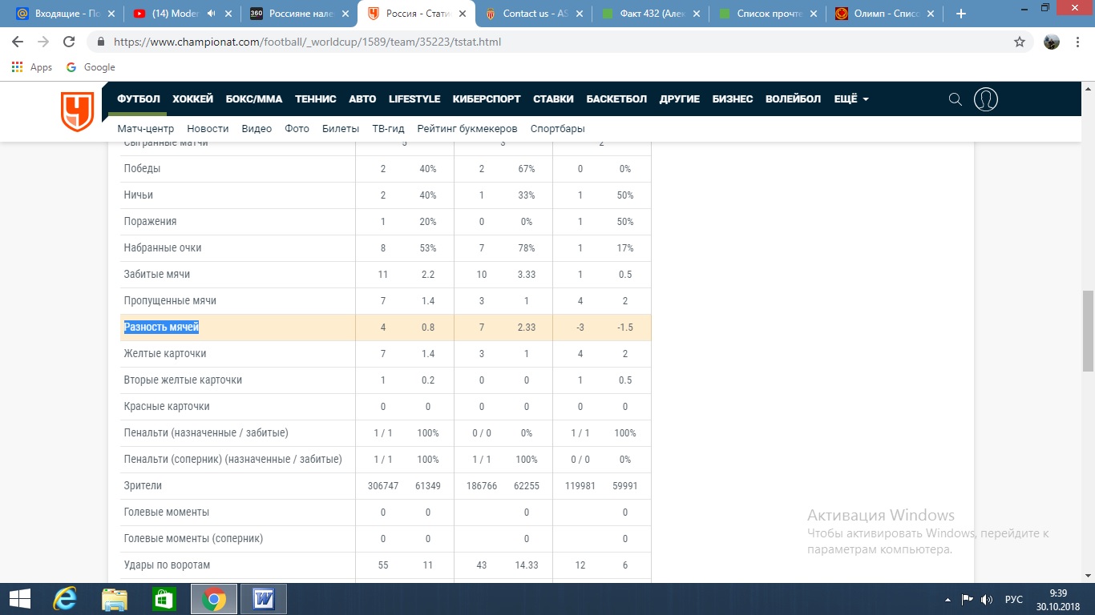Switch to Word in the taskbar
Screen dimensions: 1095x615
pyautogui.click(x=264, y=599)
